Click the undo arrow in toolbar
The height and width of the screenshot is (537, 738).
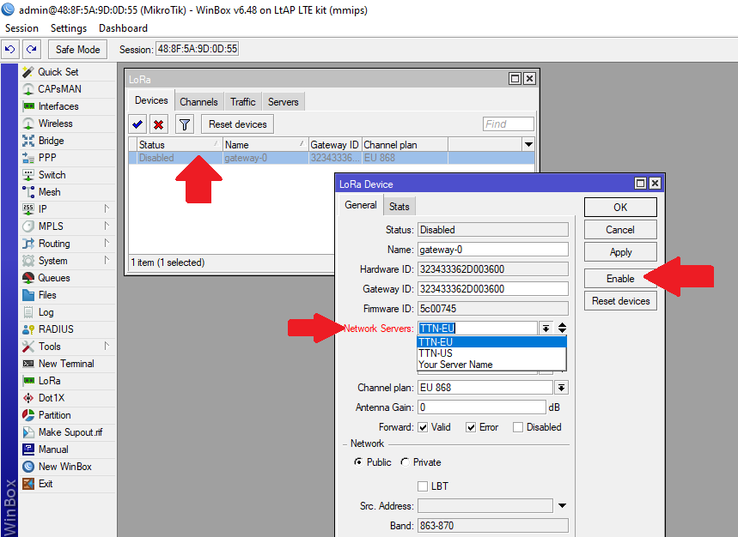10,49
